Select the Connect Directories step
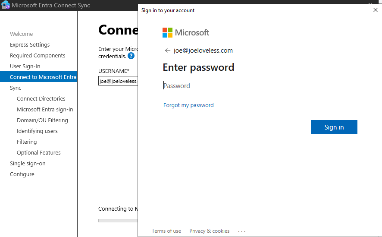The image size is (382, 237). tap(41, 99)
